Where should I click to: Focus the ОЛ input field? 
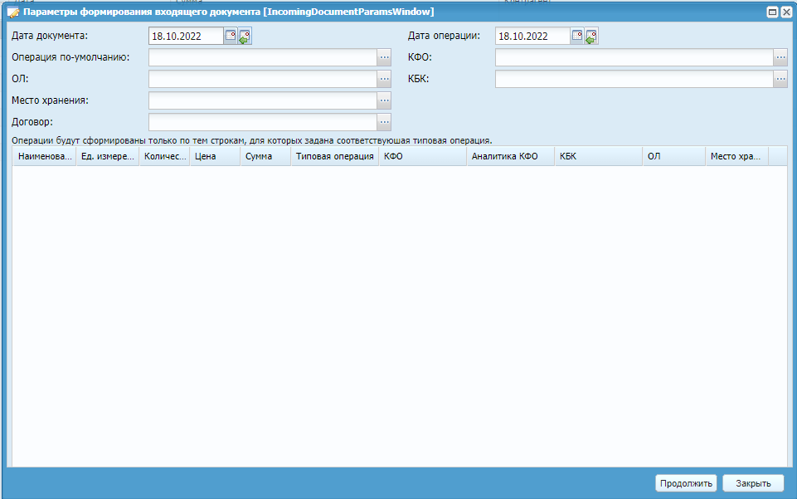click(x=263, y=79)
